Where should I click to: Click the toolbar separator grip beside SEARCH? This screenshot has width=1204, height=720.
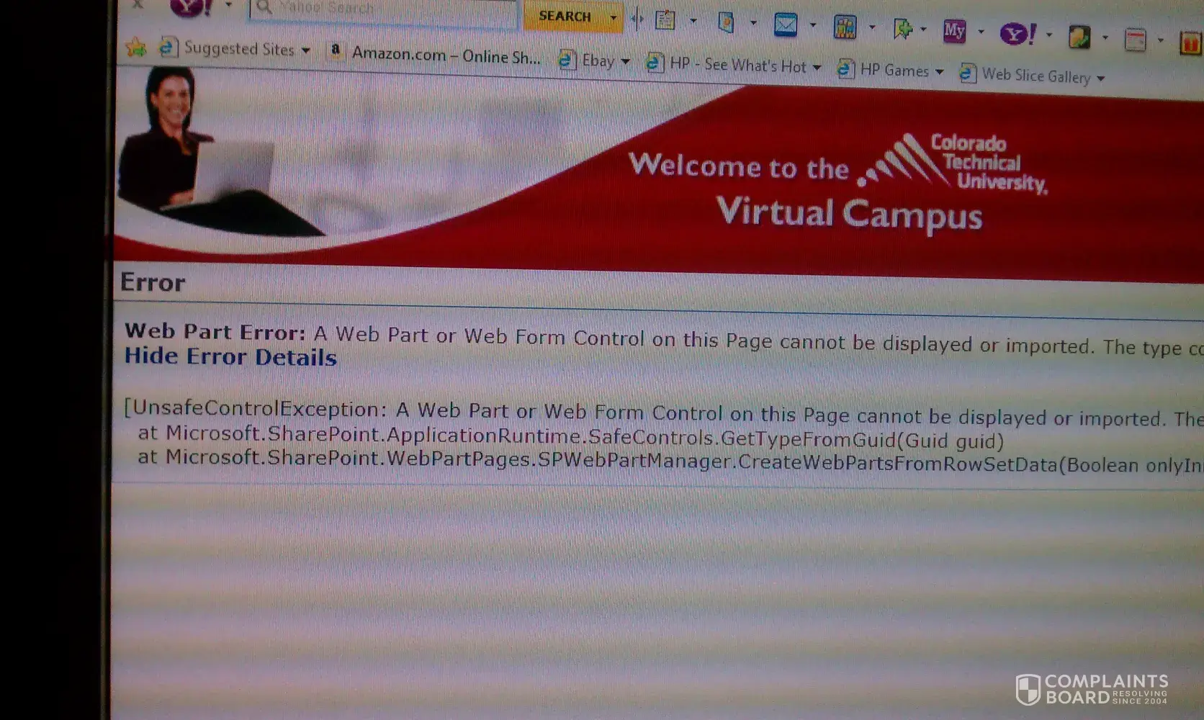click(x=637, y=19)
